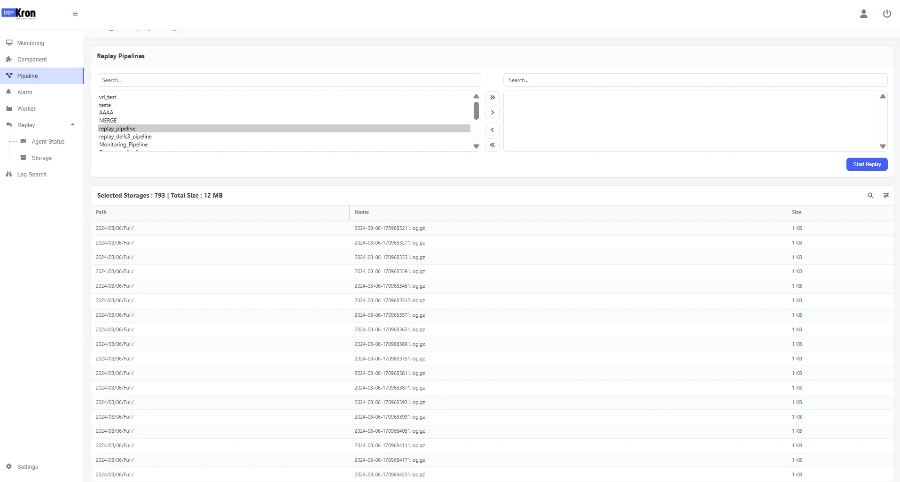Image resolution: width=900 pixels, height=482 pixels.
Task: Toggle the hamburger sidebar menu
Action: (x=75, y=14)
